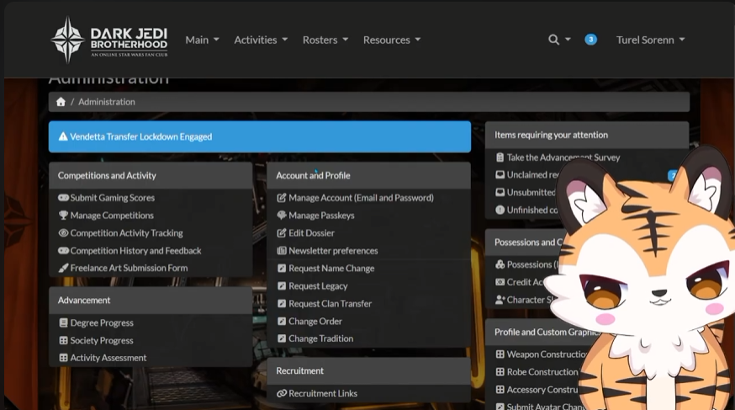Expand the Activities navigation dropdown

coord(261,40)
